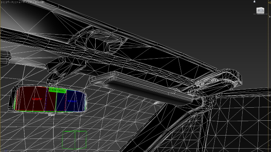Viewport: 271px width, 152px height.
Task: Click small white icon below the ViewCube
Action: tap(270, 17)
